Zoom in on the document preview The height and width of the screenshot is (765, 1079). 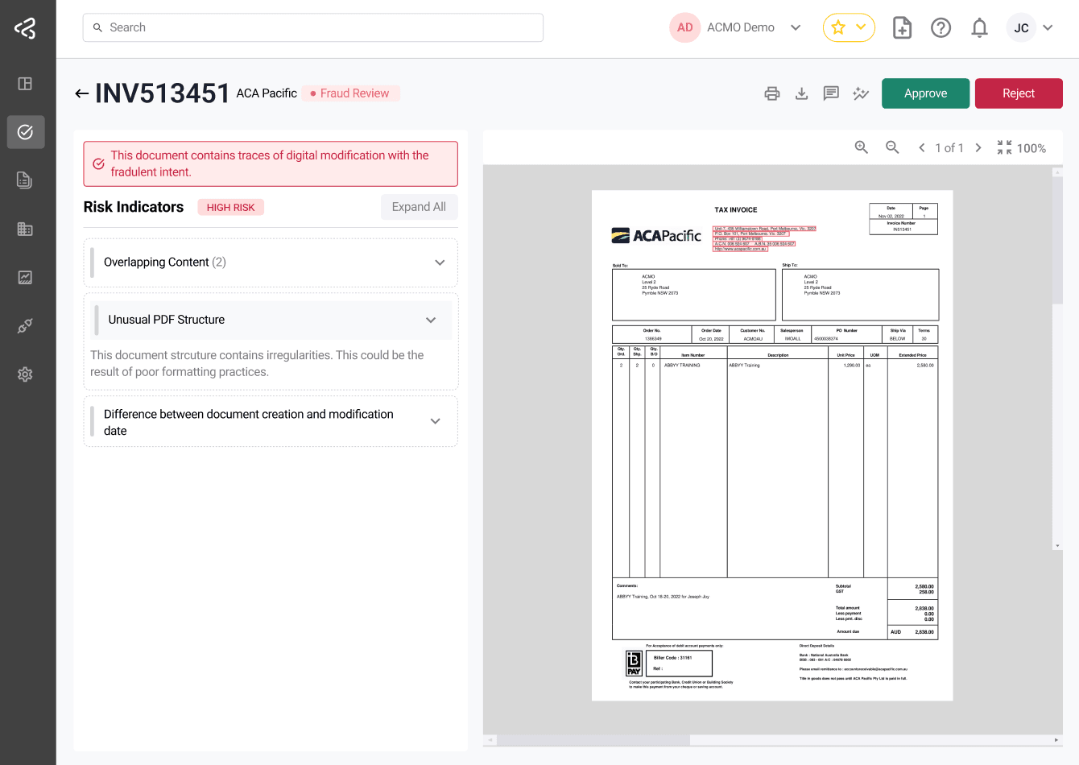tap(862, 147)
